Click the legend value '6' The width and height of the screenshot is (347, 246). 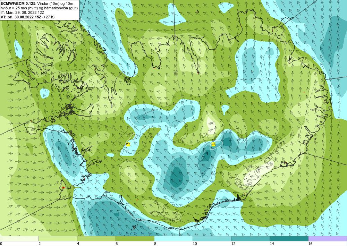click(117, 244)
